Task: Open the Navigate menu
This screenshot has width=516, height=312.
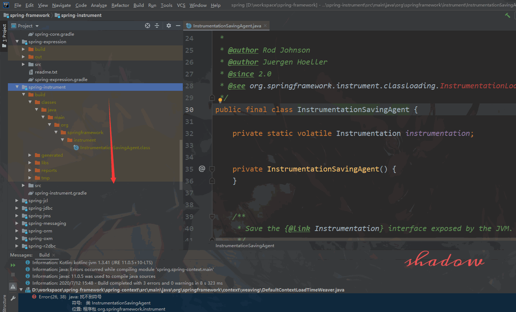Action: 62,5
